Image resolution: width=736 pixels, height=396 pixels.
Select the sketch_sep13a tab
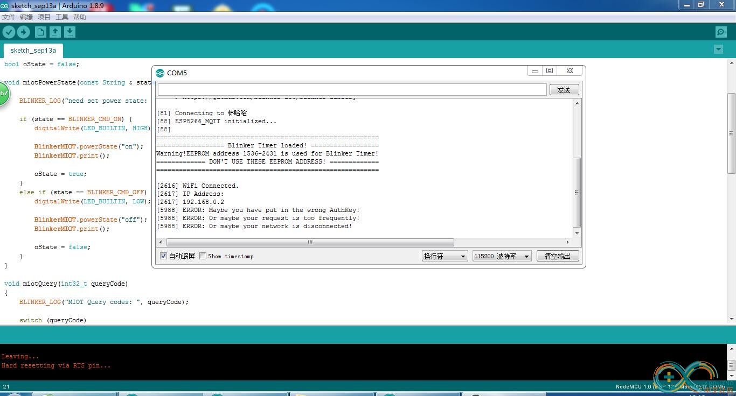click(x=33, y=51)
